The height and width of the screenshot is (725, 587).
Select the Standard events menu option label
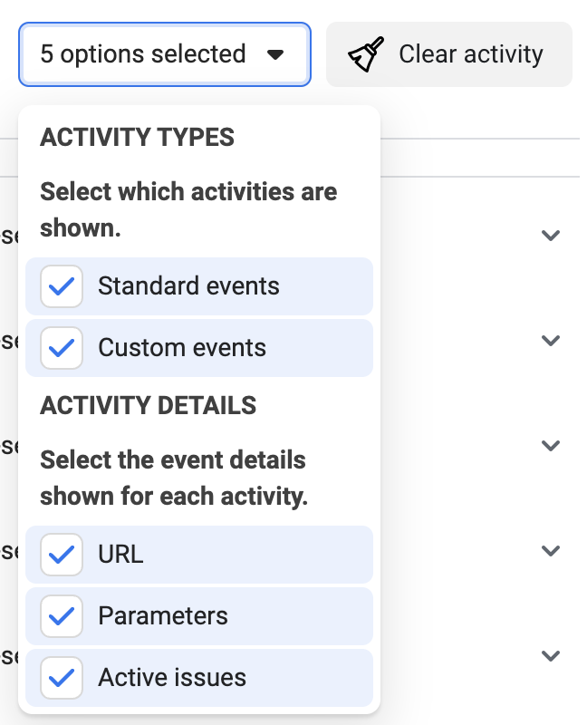tap(188, 285)
